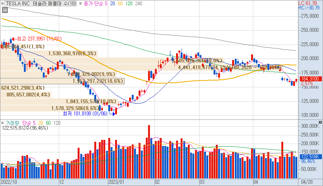
Task: Click the 2022/10 date on time axis
Action: click(x=9, y=182)
